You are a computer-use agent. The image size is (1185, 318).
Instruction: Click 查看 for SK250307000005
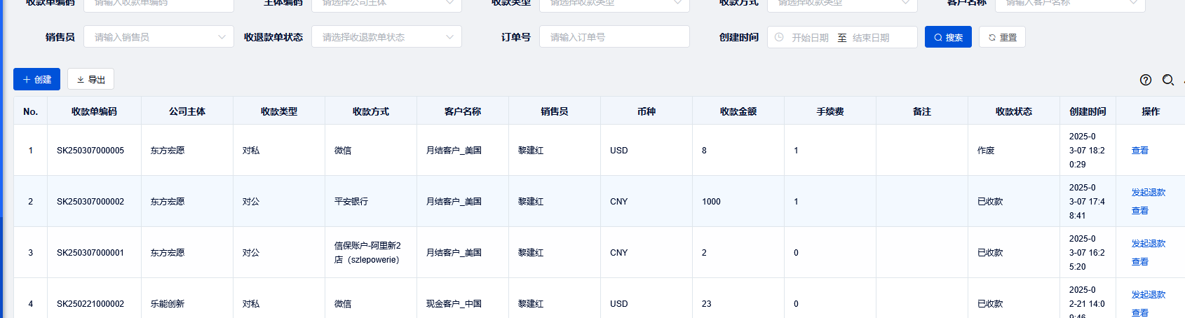(x=1139, y=151)
